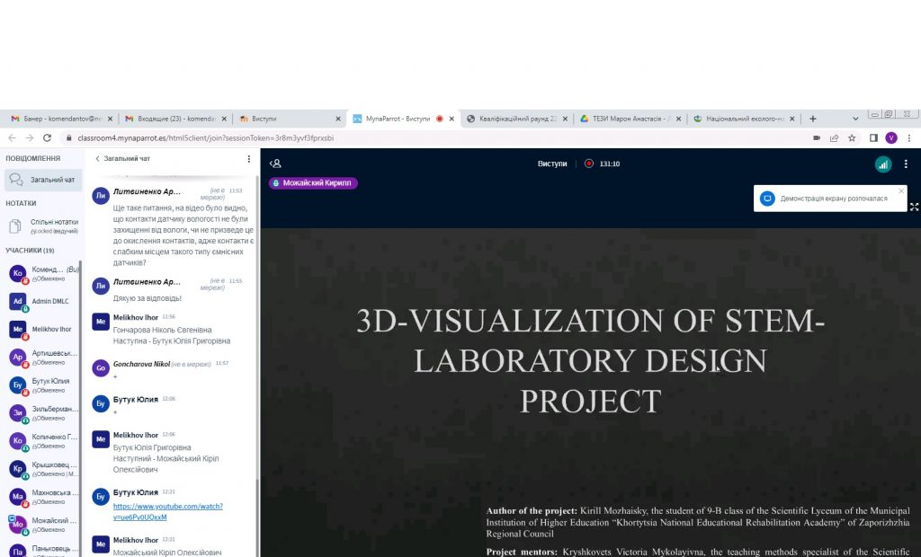
Task: Click the fullscreen presentation icon
Action: pyautogui.click(x=914, y=207)
